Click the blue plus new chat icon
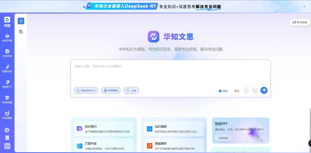This screenshot has height=153, width=311. (x=21, y=21)
